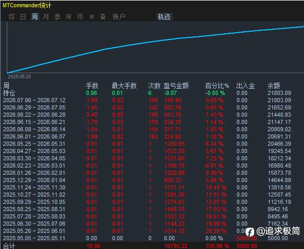
Task: Click the 21652.69 balance value
Action: (x=280, y=107)
